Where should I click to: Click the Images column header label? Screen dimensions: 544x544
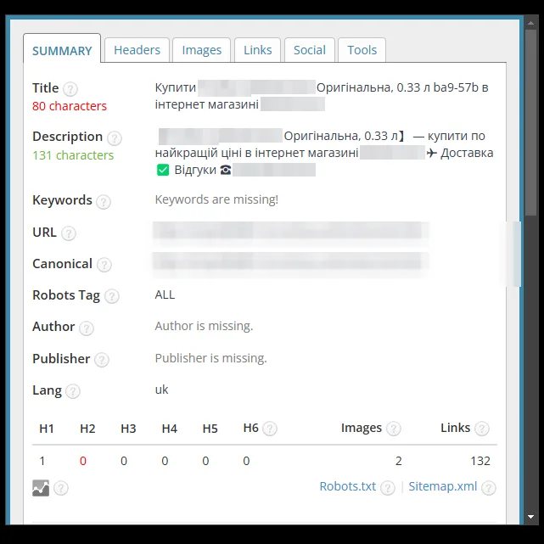click(x=362, y=428)
